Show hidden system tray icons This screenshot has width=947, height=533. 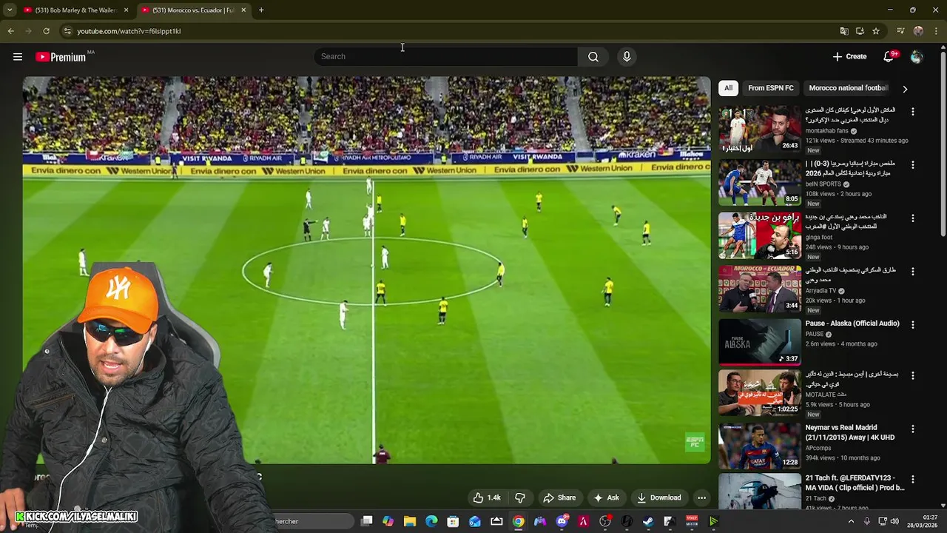851,521
